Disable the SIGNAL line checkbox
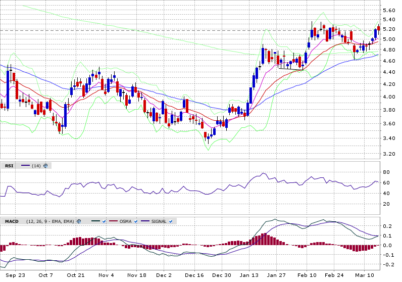Screen dimensions: 402x282 (x=171, y=221)
